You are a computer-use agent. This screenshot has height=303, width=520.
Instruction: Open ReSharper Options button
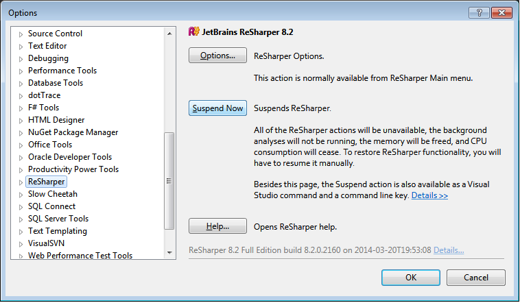pyautogui.click(x=217, y=56)
